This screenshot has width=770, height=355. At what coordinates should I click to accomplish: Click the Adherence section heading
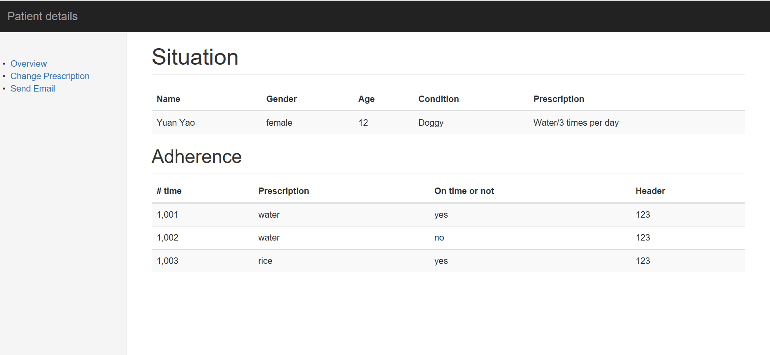(x=197, y=157)
